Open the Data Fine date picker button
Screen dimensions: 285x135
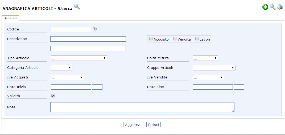(x=239, y=87)
